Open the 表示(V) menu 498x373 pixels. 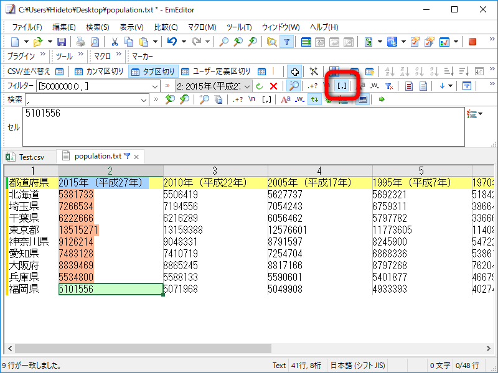(x=131, y=27)
